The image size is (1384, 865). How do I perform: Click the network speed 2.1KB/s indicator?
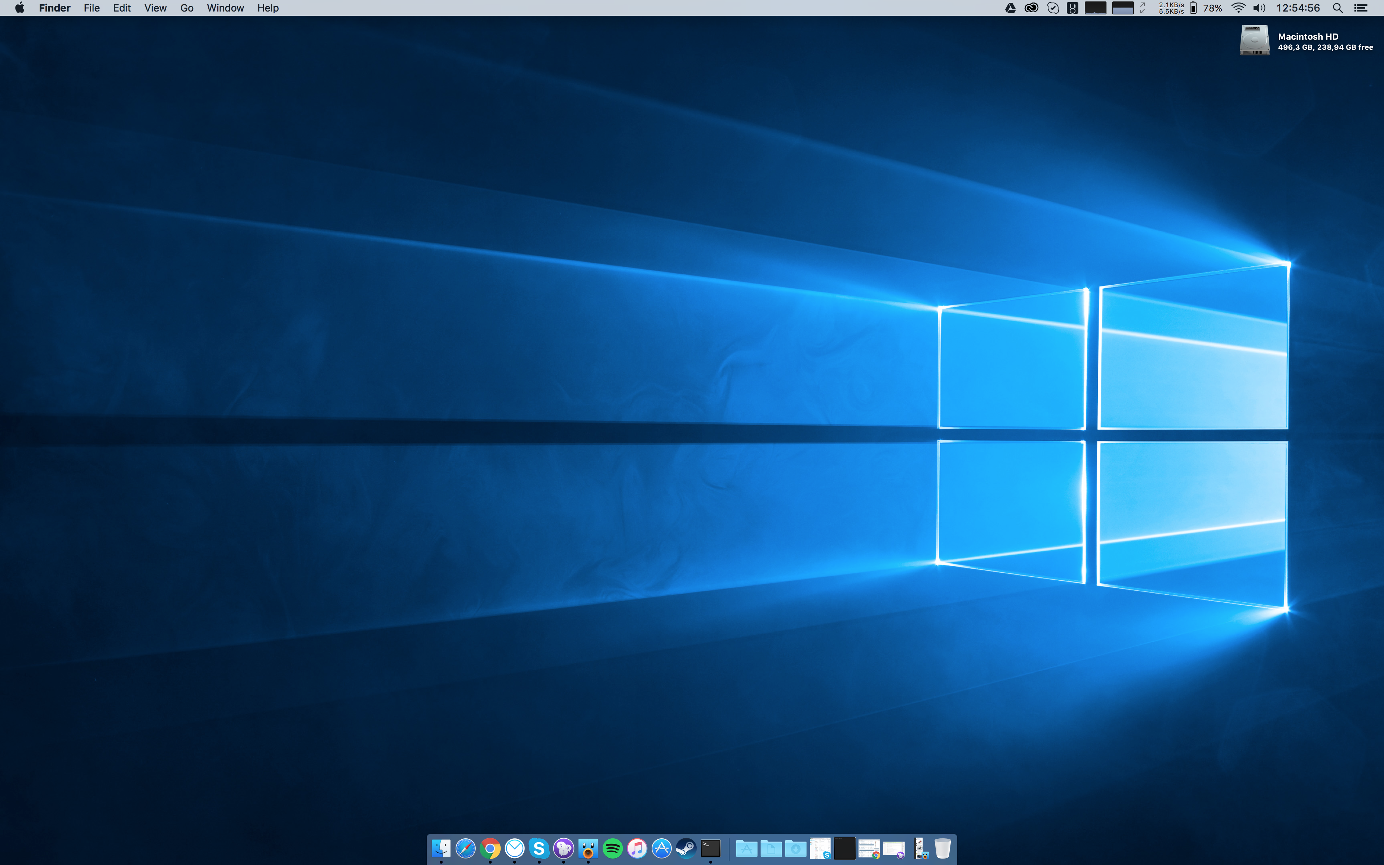[1171, 8]
